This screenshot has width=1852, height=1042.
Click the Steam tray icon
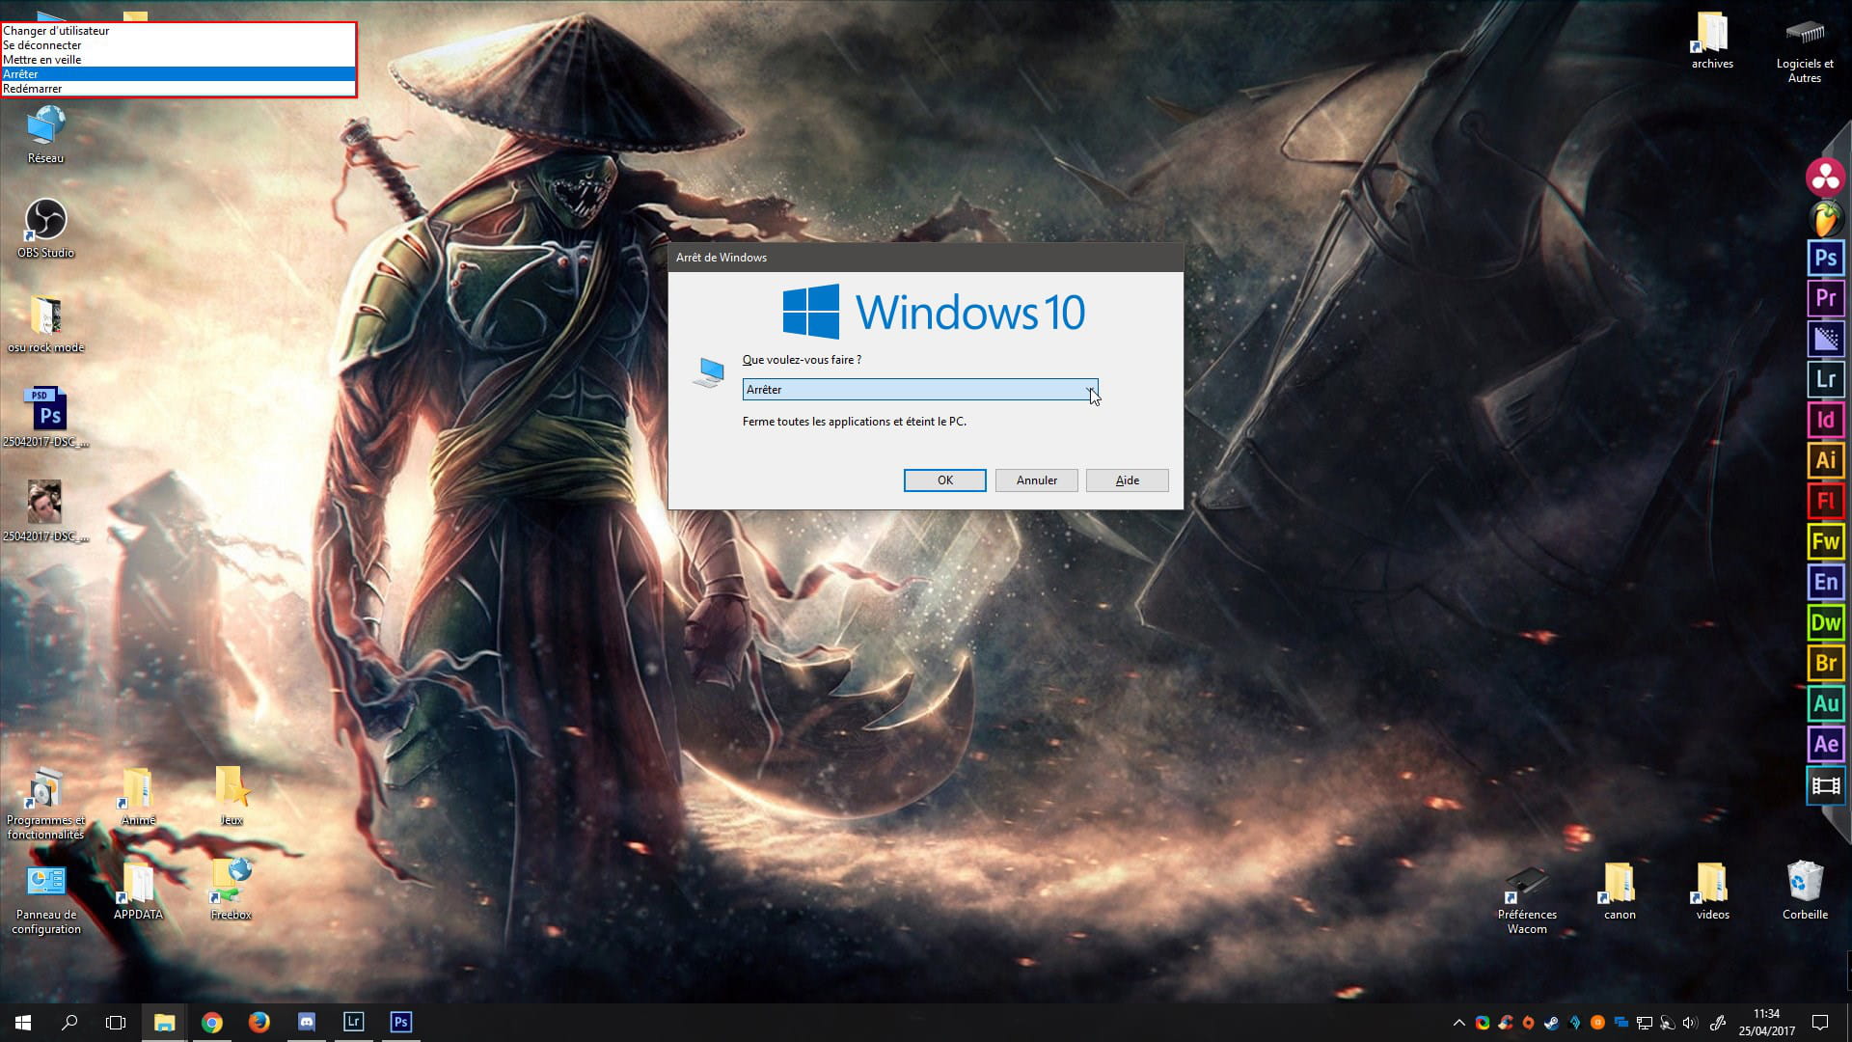[x=1551, y=1023]
